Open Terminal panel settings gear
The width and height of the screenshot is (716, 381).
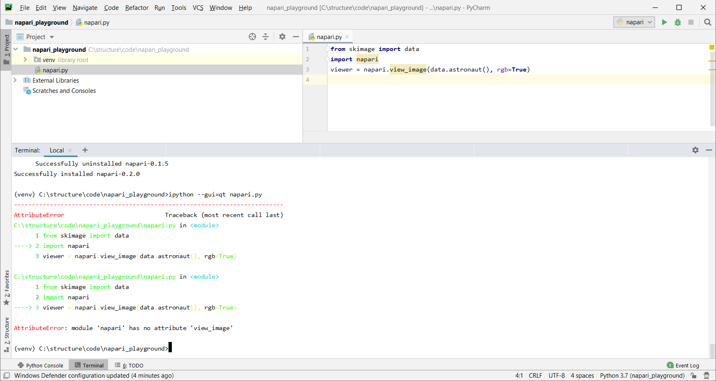click(x=695, y=150)
